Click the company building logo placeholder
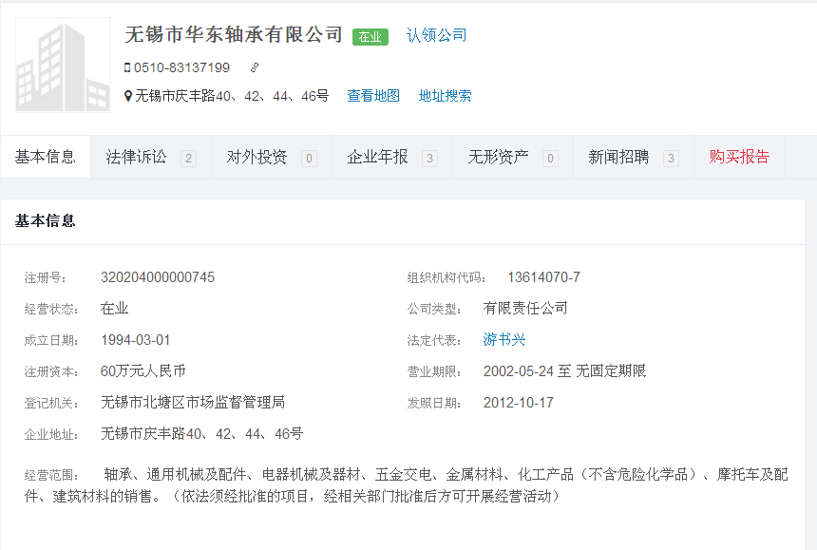 click(x=63, y=65)
